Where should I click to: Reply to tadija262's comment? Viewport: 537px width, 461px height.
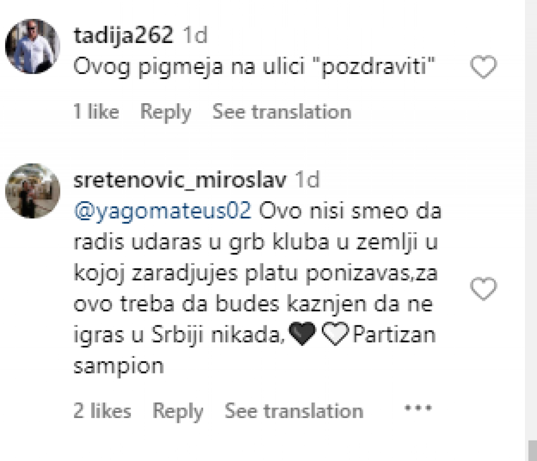point(166,112)
